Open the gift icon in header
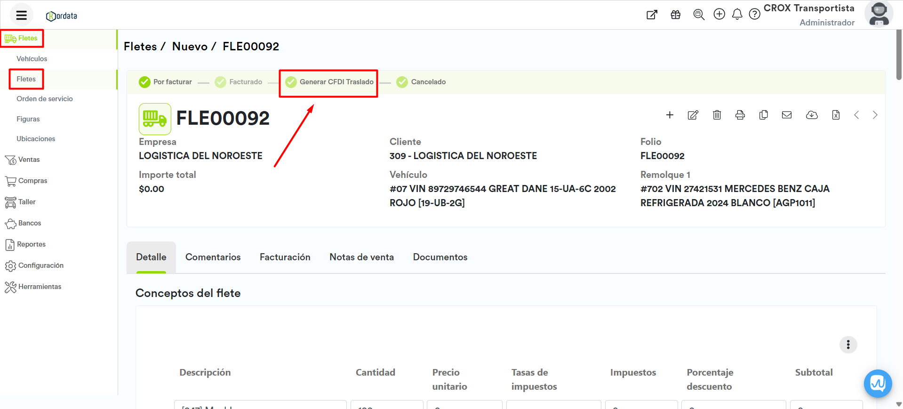Image resolution: width=903 pixels, height=409 pixels. [676, 15]
